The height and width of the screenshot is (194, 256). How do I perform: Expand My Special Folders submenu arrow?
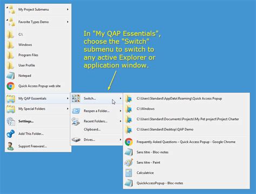[x=68, y=109]
